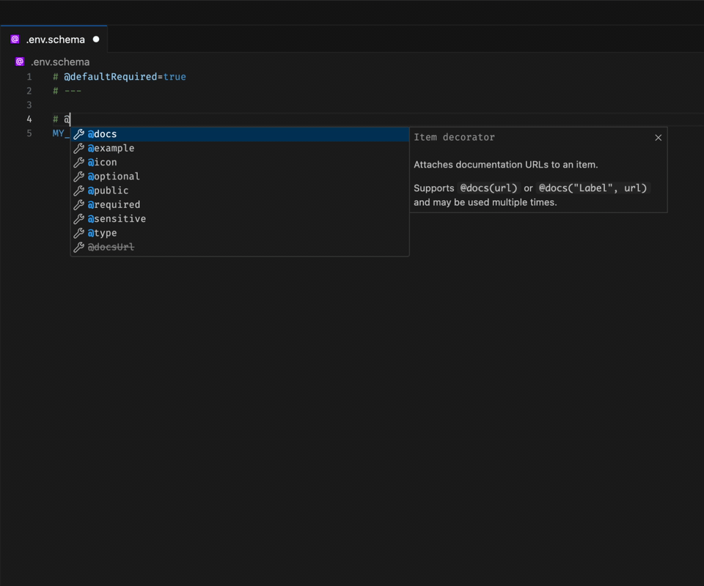Click line number 5 in the gutter
Image resolution: width=704 pixels, height=586 pixels.
tap(29, 133)
